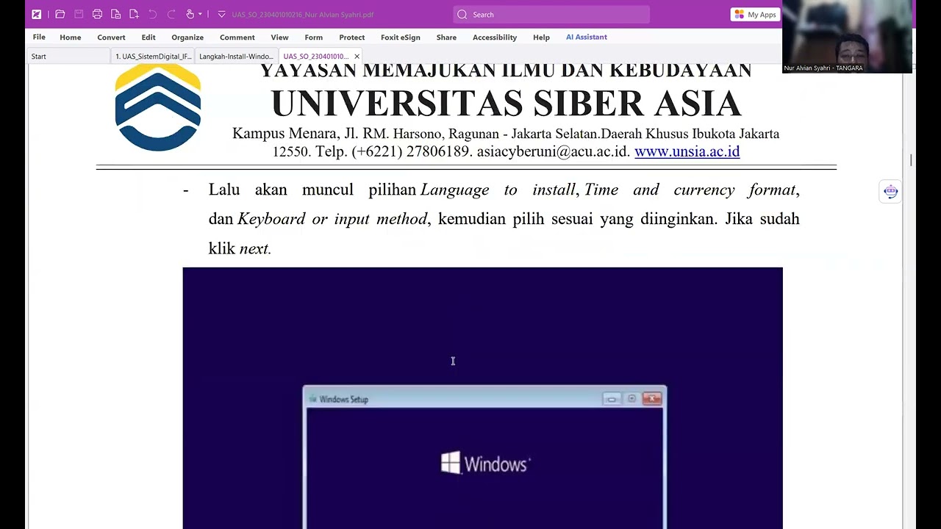This screenshot has height=529, width=941.
Task: Open the Edit ribbon tab
Action: point(149,37)
